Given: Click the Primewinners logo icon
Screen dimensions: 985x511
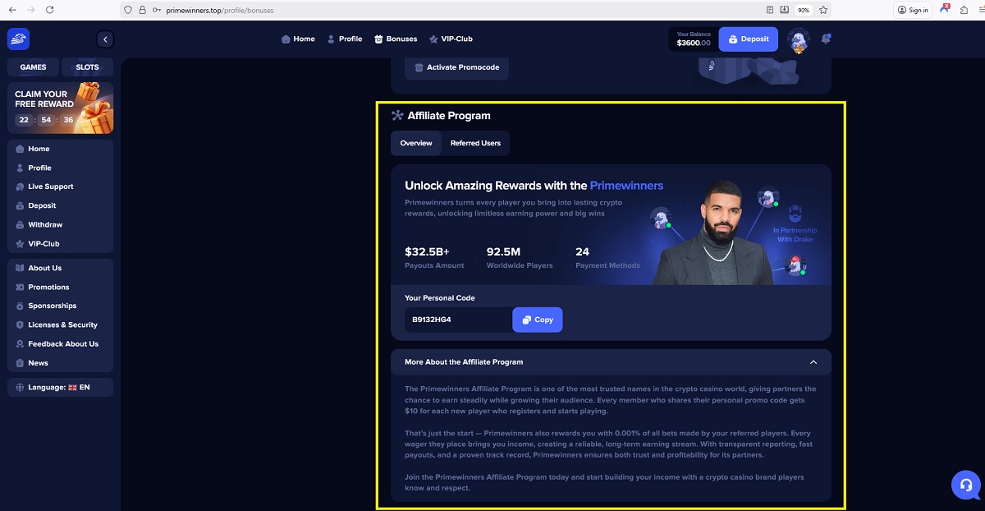Looking at the screenshot, I should pos(18,39).
